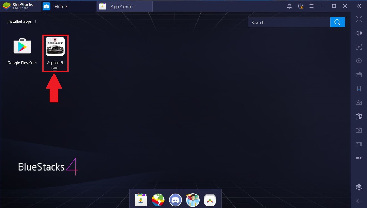This screenshot has height=208, width=367.
Task: Open game controls icon under Asphalt 9
Action: (x=55, y=68)
